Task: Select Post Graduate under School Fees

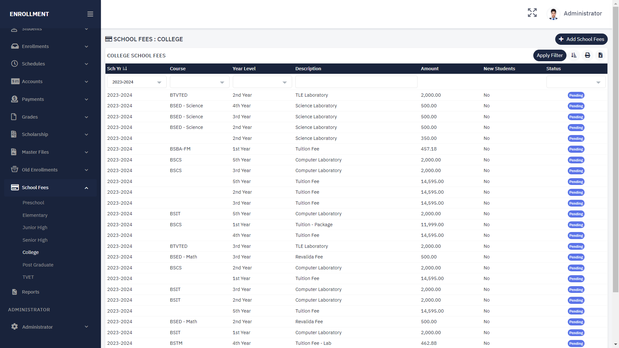Action: [x=38, y=265]
